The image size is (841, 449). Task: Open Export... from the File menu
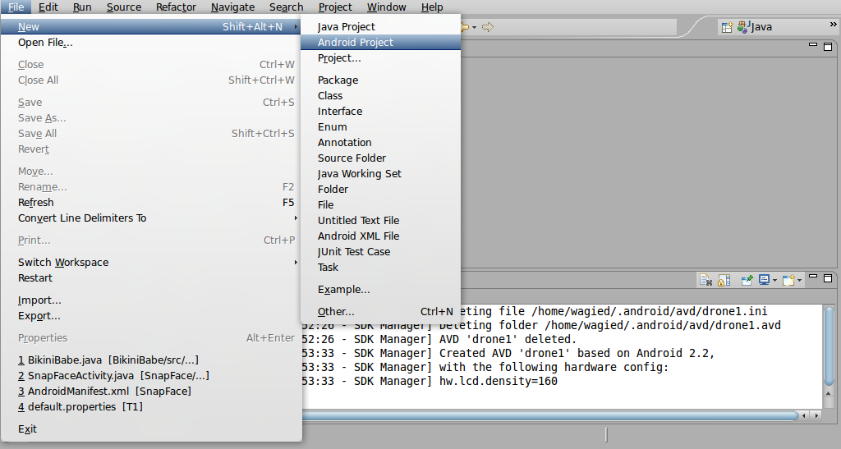[x=151, y=315]
